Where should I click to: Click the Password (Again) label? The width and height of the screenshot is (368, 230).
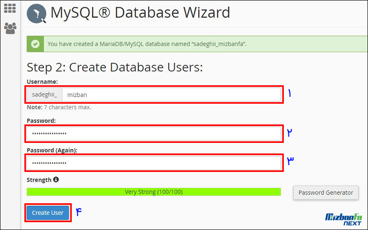(52, 150)
